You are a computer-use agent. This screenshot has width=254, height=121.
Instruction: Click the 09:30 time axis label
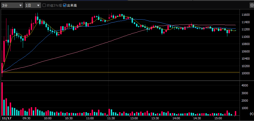[x=26, y=118]
